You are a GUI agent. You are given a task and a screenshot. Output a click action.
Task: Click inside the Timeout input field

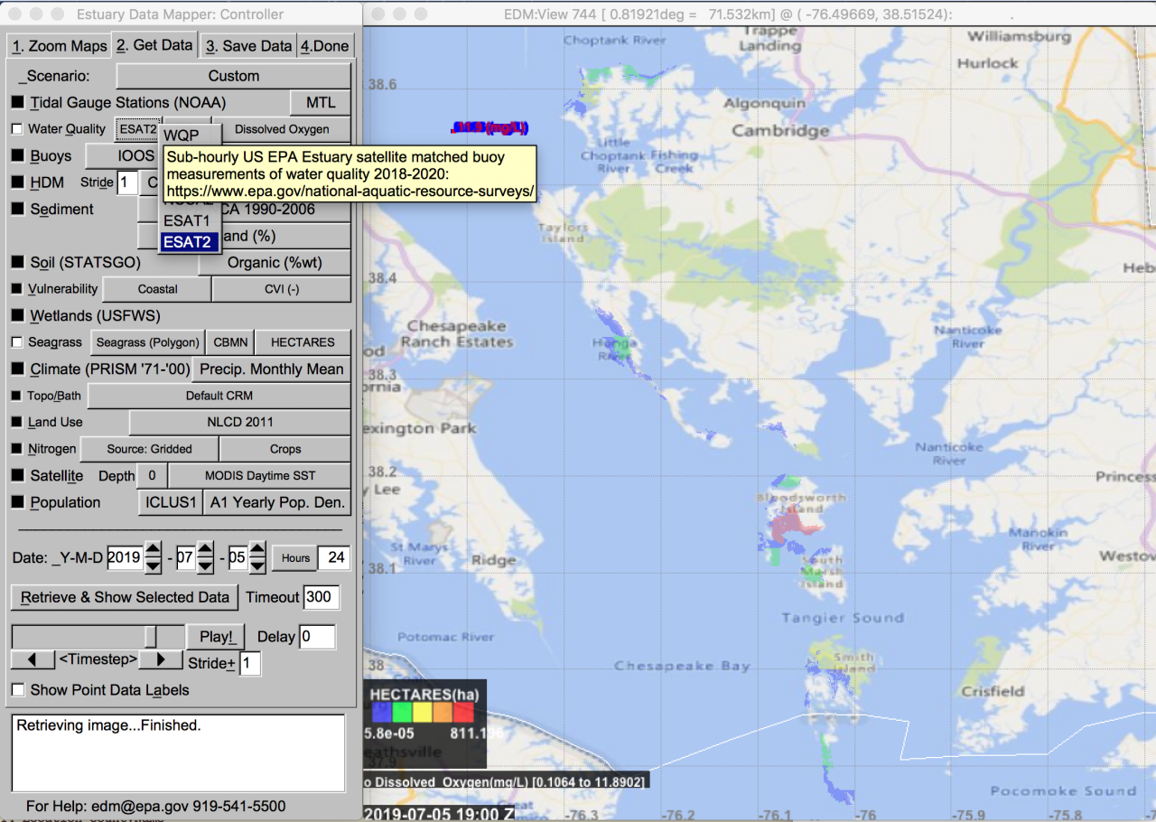coord(321,597)
